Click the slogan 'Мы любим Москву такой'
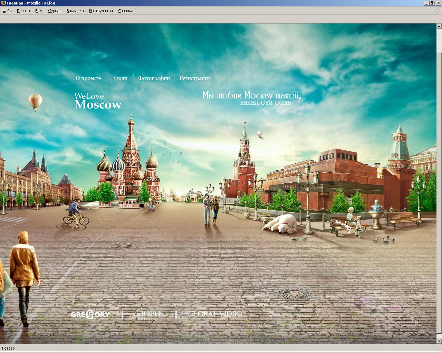Image resolution: width=442 pixels, height=353 pixels. 252,95
